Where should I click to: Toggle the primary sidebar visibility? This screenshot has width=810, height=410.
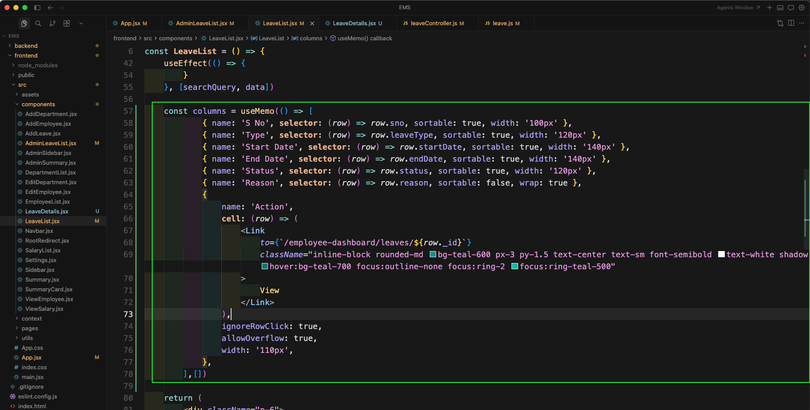tap(37, 8)
